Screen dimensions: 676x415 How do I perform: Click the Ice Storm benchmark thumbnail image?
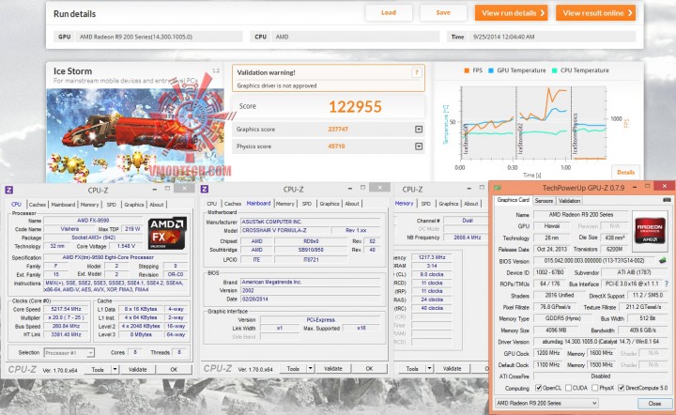(135, 135)
